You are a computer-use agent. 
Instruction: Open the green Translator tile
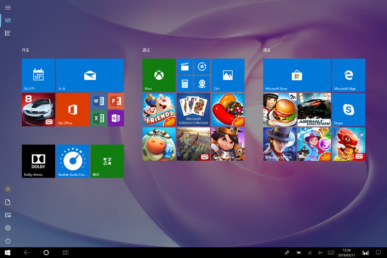[x=107, y=161]
